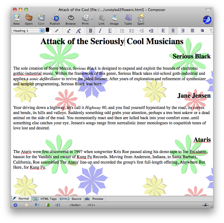The height and width of the screenshot is (223, 224).
Task: Click the Publish toolbar icon
Action: coord(55,19)
